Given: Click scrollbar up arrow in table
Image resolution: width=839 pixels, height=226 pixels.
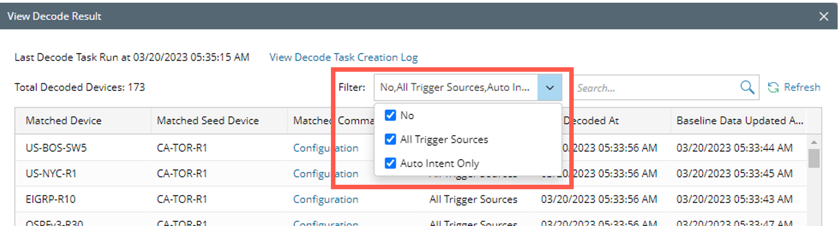Looking at the screenshot, I should point(814,142).
